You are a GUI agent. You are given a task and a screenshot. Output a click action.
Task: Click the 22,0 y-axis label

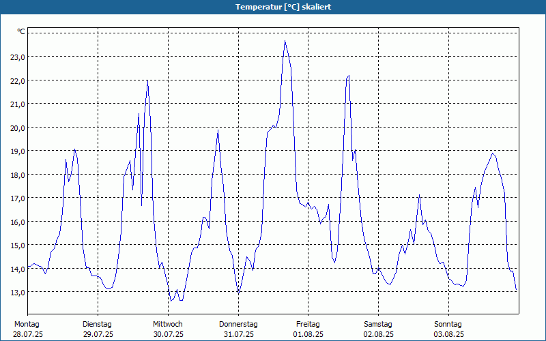(18, 81)
